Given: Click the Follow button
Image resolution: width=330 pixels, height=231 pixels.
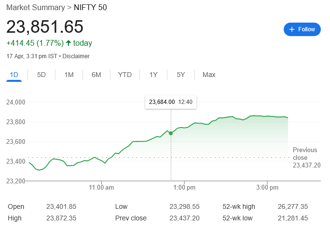Looking at the screenshot, I should [x=302, y=29].
